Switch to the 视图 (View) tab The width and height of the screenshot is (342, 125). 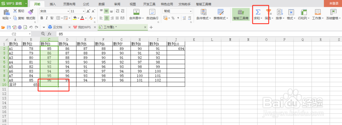click(133, 4)
